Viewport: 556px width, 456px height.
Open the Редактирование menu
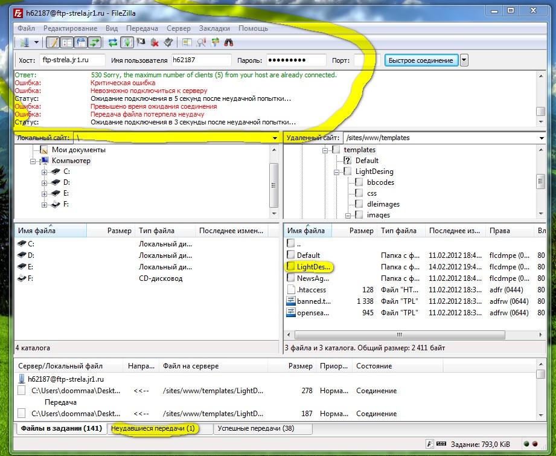pyautogui.click(x=70, y=28)
